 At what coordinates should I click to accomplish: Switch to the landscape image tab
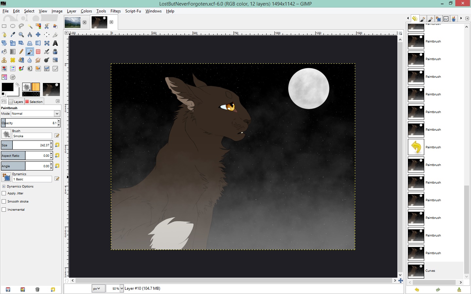point(73,22)
